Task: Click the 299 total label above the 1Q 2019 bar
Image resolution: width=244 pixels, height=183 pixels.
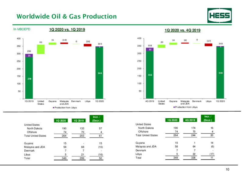Action: pos(29,51)
